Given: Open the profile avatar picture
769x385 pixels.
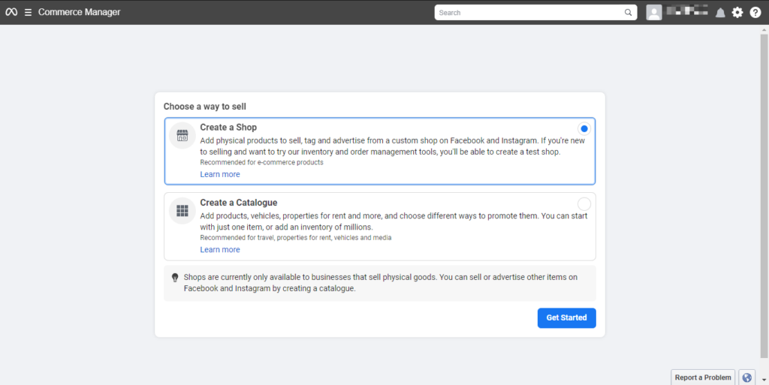Looking at the screenshot, I should tap(654, 12).
